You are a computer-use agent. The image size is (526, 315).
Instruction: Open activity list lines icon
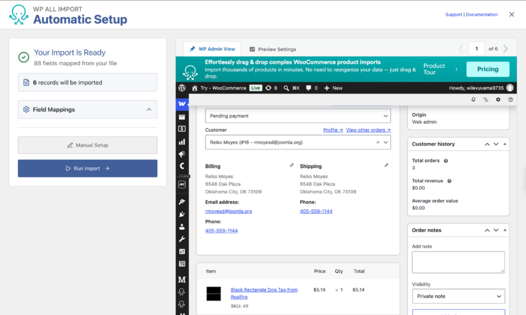tap(486, 100)
